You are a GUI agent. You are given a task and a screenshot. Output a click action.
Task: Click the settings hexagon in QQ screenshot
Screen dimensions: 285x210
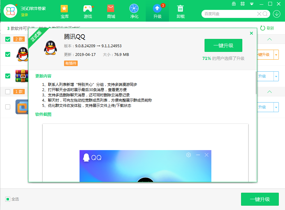pos(188,155)
